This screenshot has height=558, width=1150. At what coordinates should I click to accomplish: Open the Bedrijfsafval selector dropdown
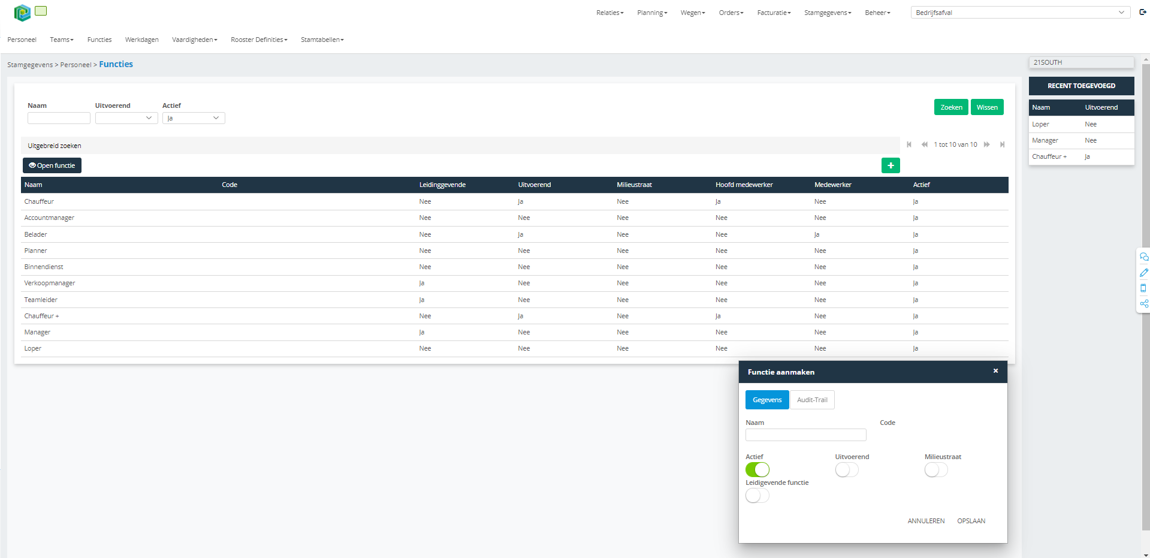pos(1021,13)
